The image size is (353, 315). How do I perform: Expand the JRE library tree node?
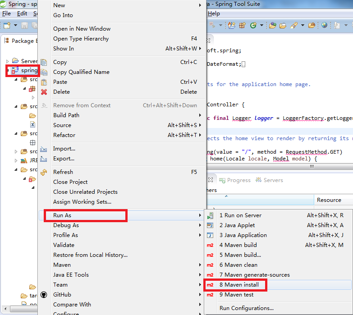(x=16, y=160)
